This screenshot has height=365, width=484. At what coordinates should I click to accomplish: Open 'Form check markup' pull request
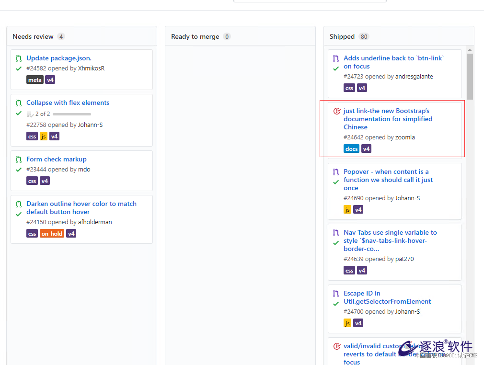click(x=57, y=159)
